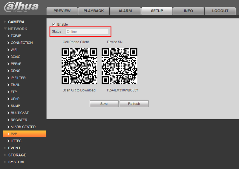Click the Status field showing Online
239x169 pixels.
pos(87,32)
